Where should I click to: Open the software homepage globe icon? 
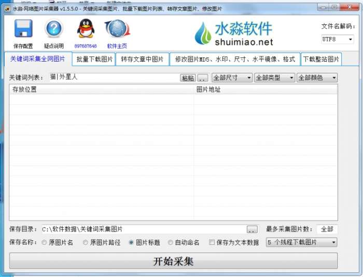[x=117, y=29]
